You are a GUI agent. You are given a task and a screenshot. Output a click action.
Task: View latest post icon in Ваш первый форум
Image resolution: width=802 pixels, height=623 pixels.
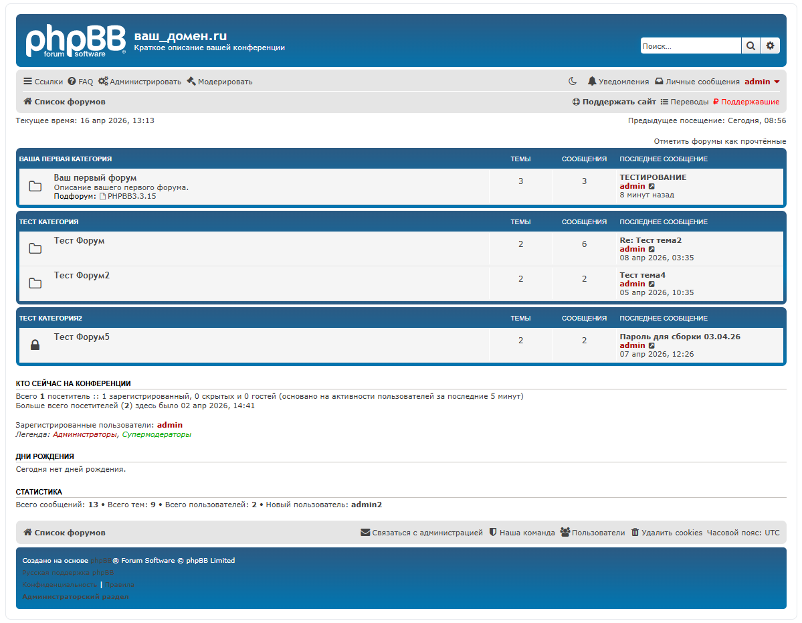coord(652,187)
